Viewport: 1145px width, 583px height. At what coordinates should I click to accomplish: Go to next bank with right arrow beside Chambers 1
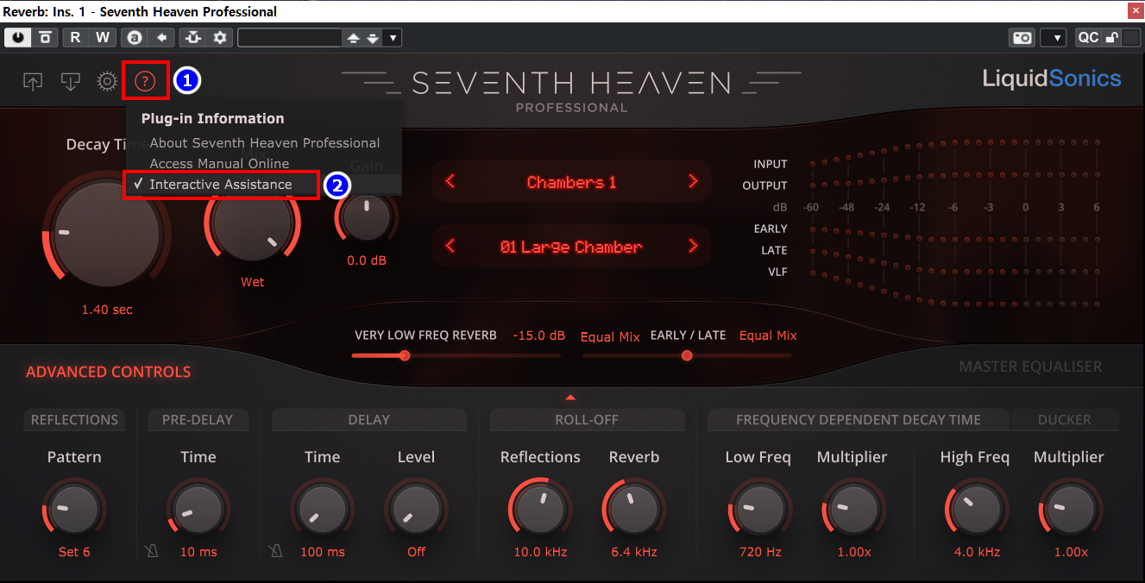[693, 182]
